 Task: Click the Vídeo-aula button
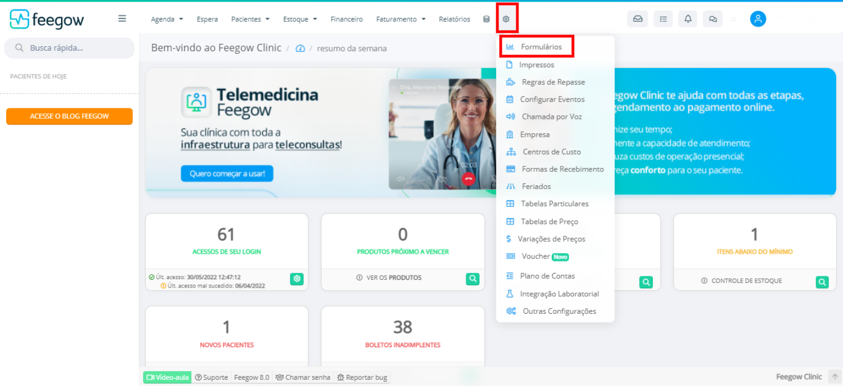click(x=167, y=377)
